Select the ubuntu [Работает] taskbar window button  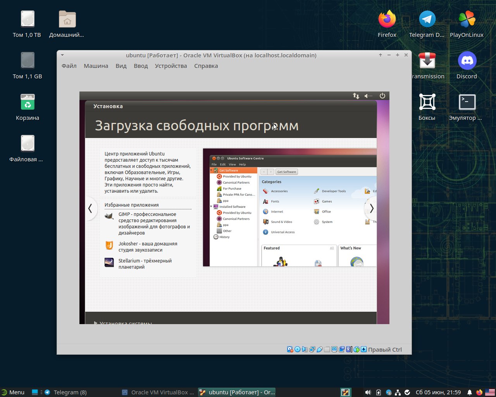pyautogui.click(x=237, y=392)
